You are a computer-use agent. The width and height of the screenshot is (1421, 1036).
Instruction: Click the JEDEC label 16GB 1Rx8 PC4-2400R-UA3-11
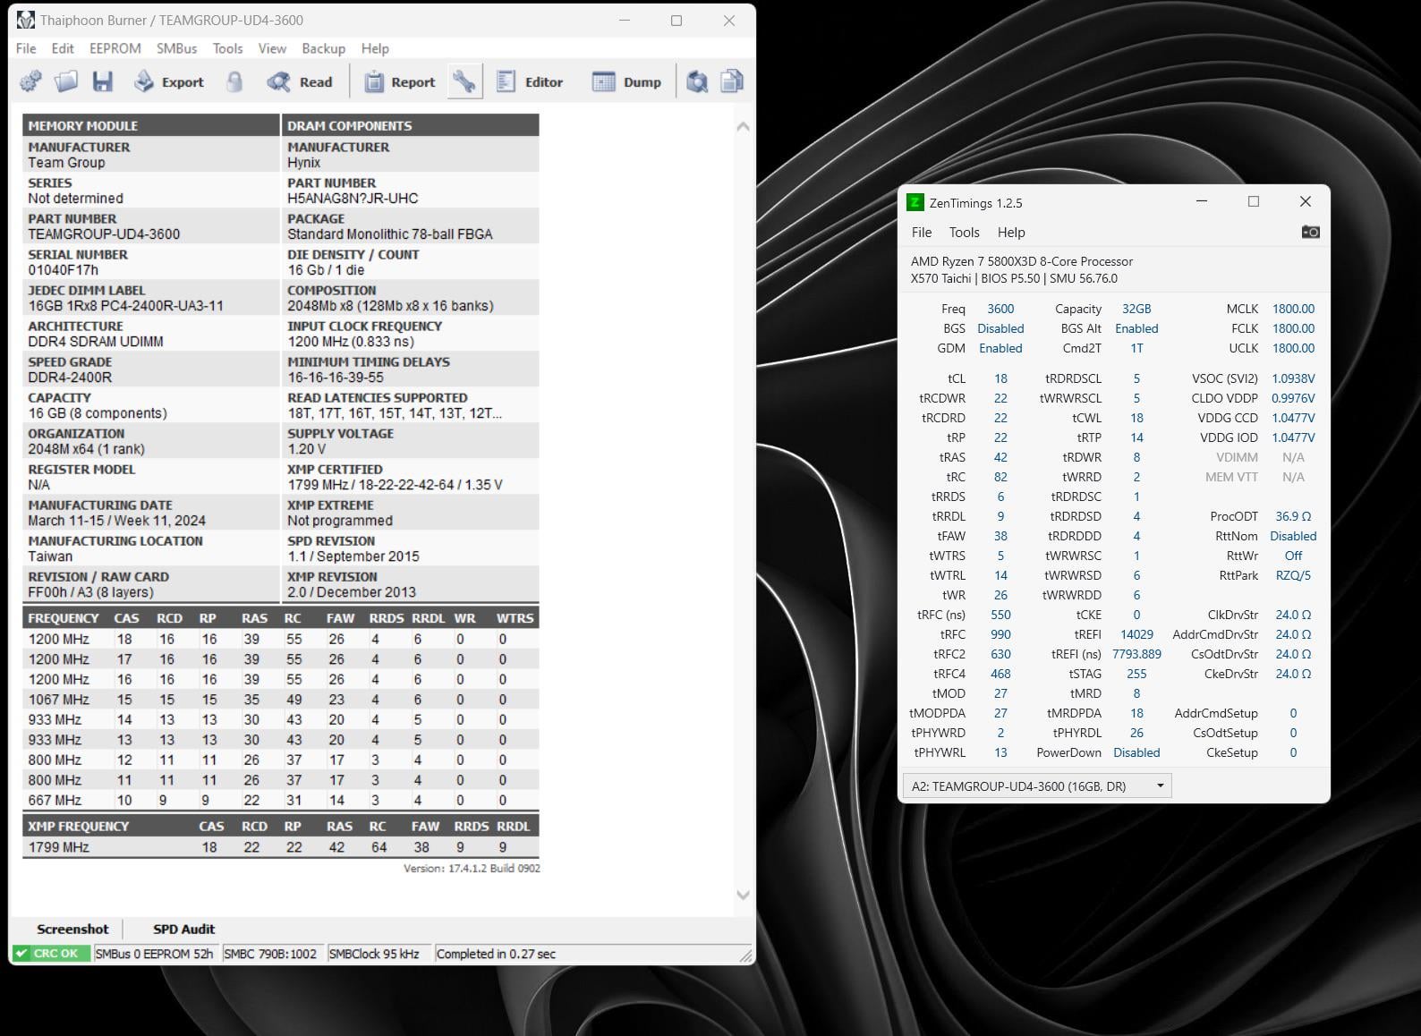tap(126, 306)
